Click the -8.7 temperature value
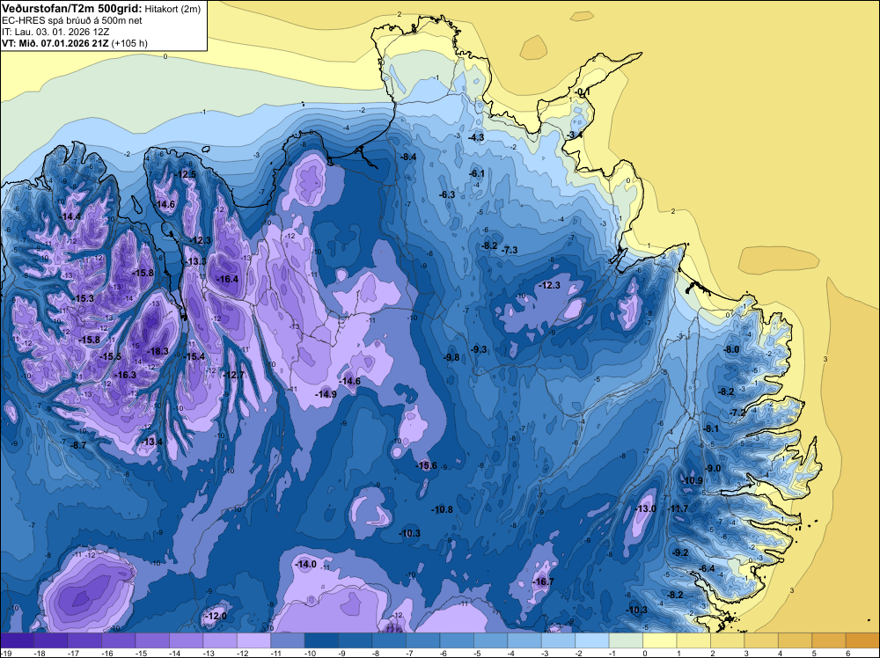Image resolution: width=880 pixels, height=658 pixels. pyautogui.click(x=78, y=445)
